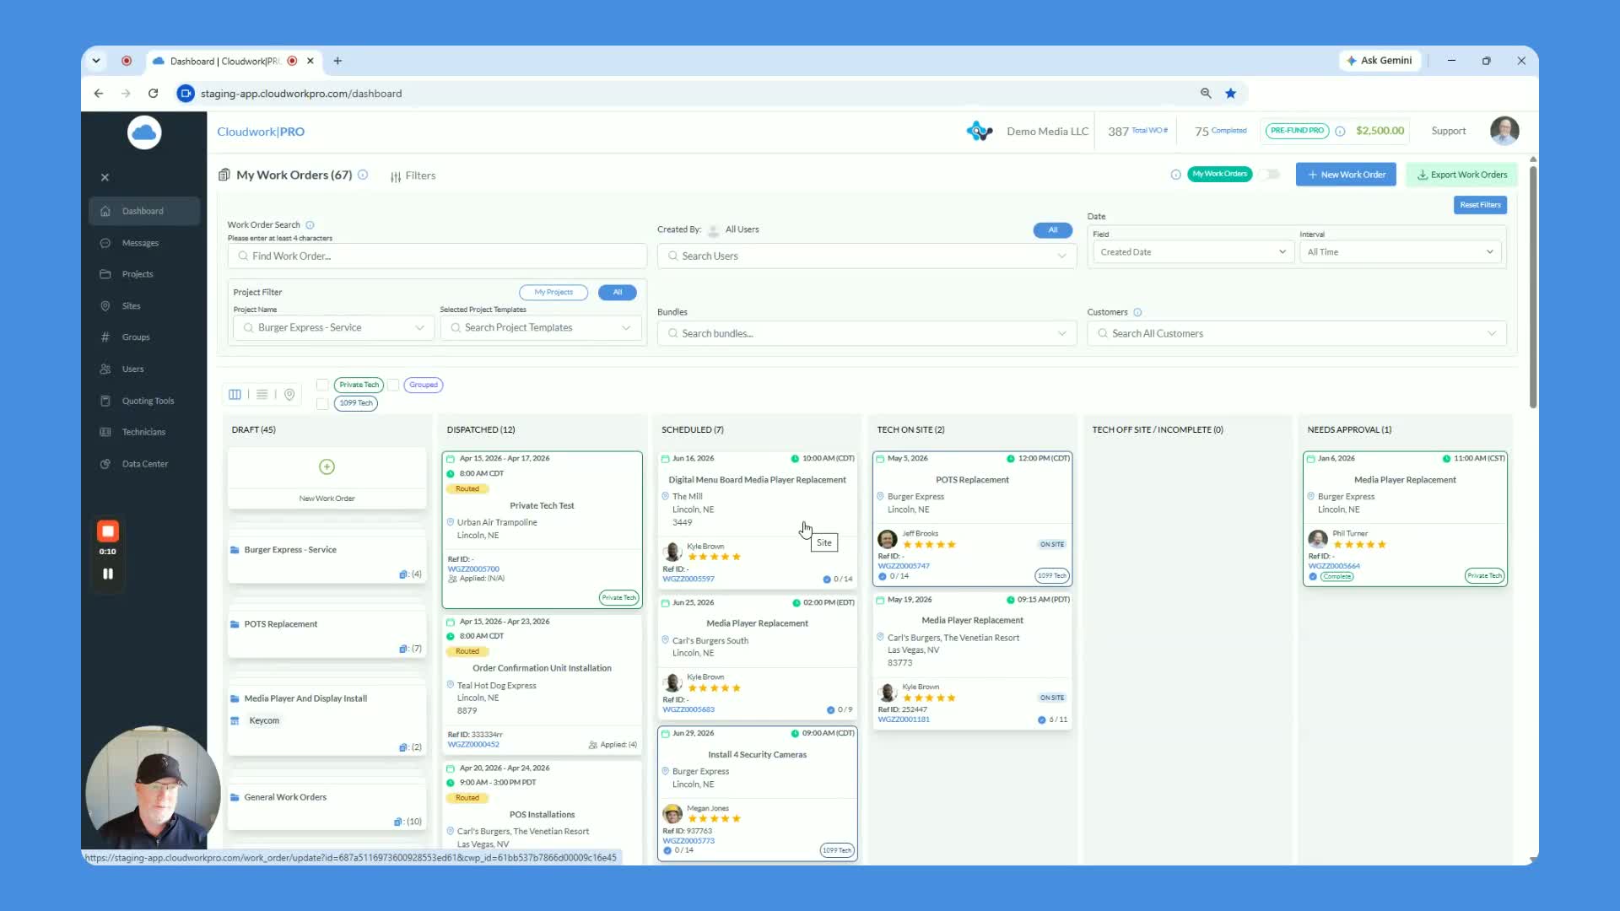Open Users in sidebar
The height and width of the screenshot is (911, 1620).
pyautogui.click(x=132, y=369)
